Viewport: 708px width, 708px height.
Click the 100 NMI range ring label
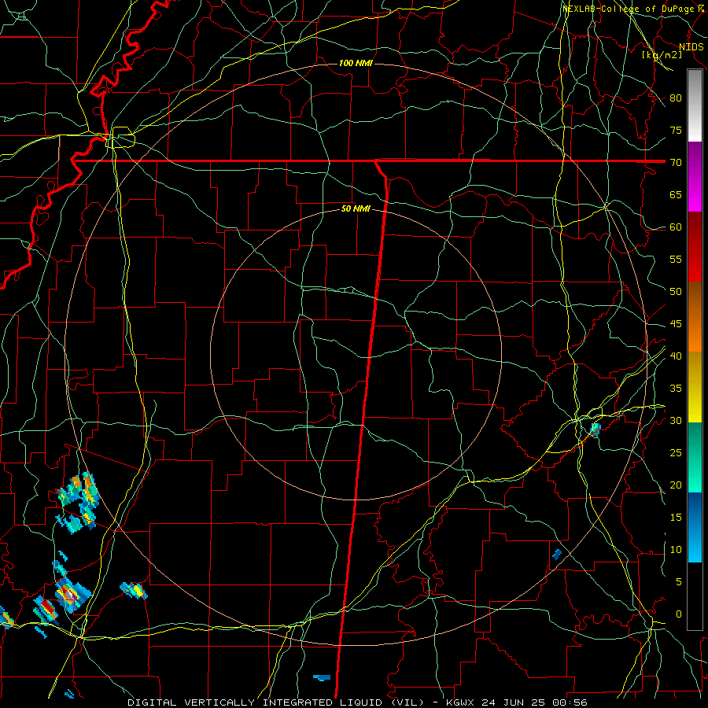356,63
